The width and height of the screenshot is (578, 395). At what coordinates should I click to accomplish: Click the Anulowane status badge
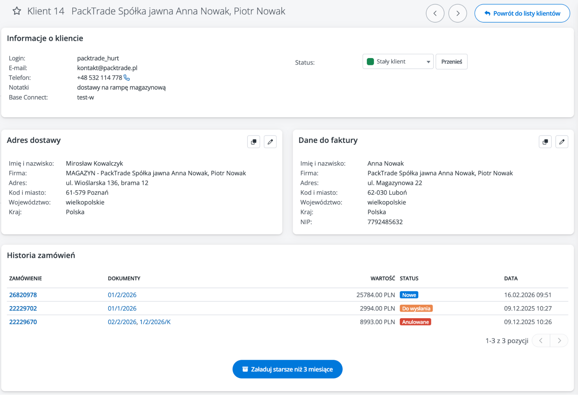click(x=415, y=322)
